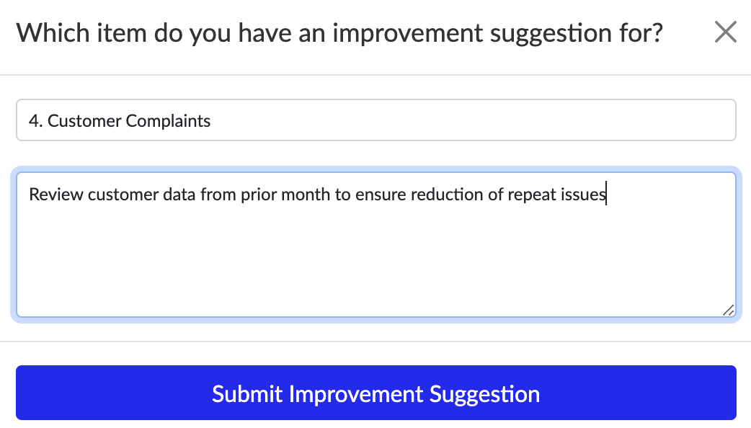Screen dimensions: 751x428
Task: Click the dialog heading question text
Action: 339,33
